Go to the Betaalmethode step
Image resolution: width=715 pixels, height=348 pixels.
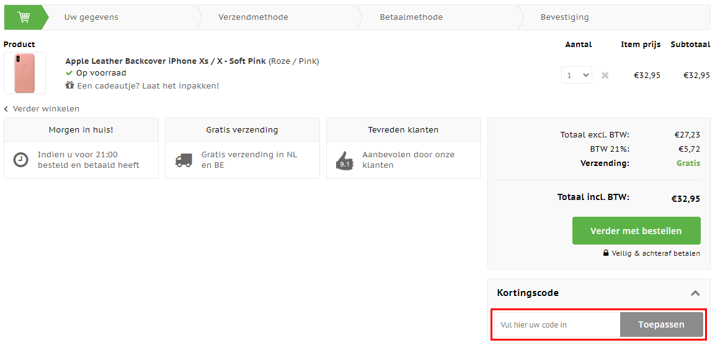point(411,17)
